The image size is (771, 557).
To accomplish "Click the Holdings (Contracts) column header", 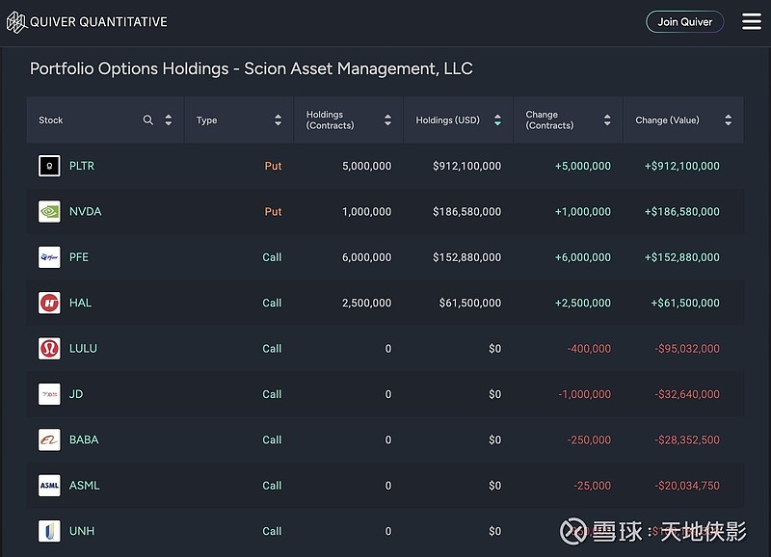I will click(x=331, y=120).
